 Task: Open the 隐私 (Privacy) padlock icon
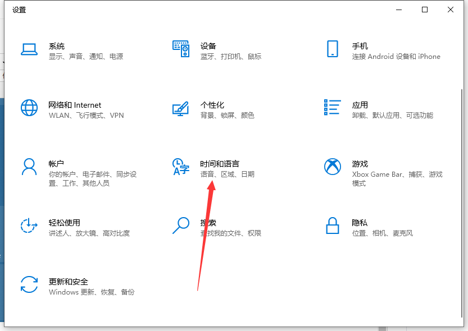point(332,226)
